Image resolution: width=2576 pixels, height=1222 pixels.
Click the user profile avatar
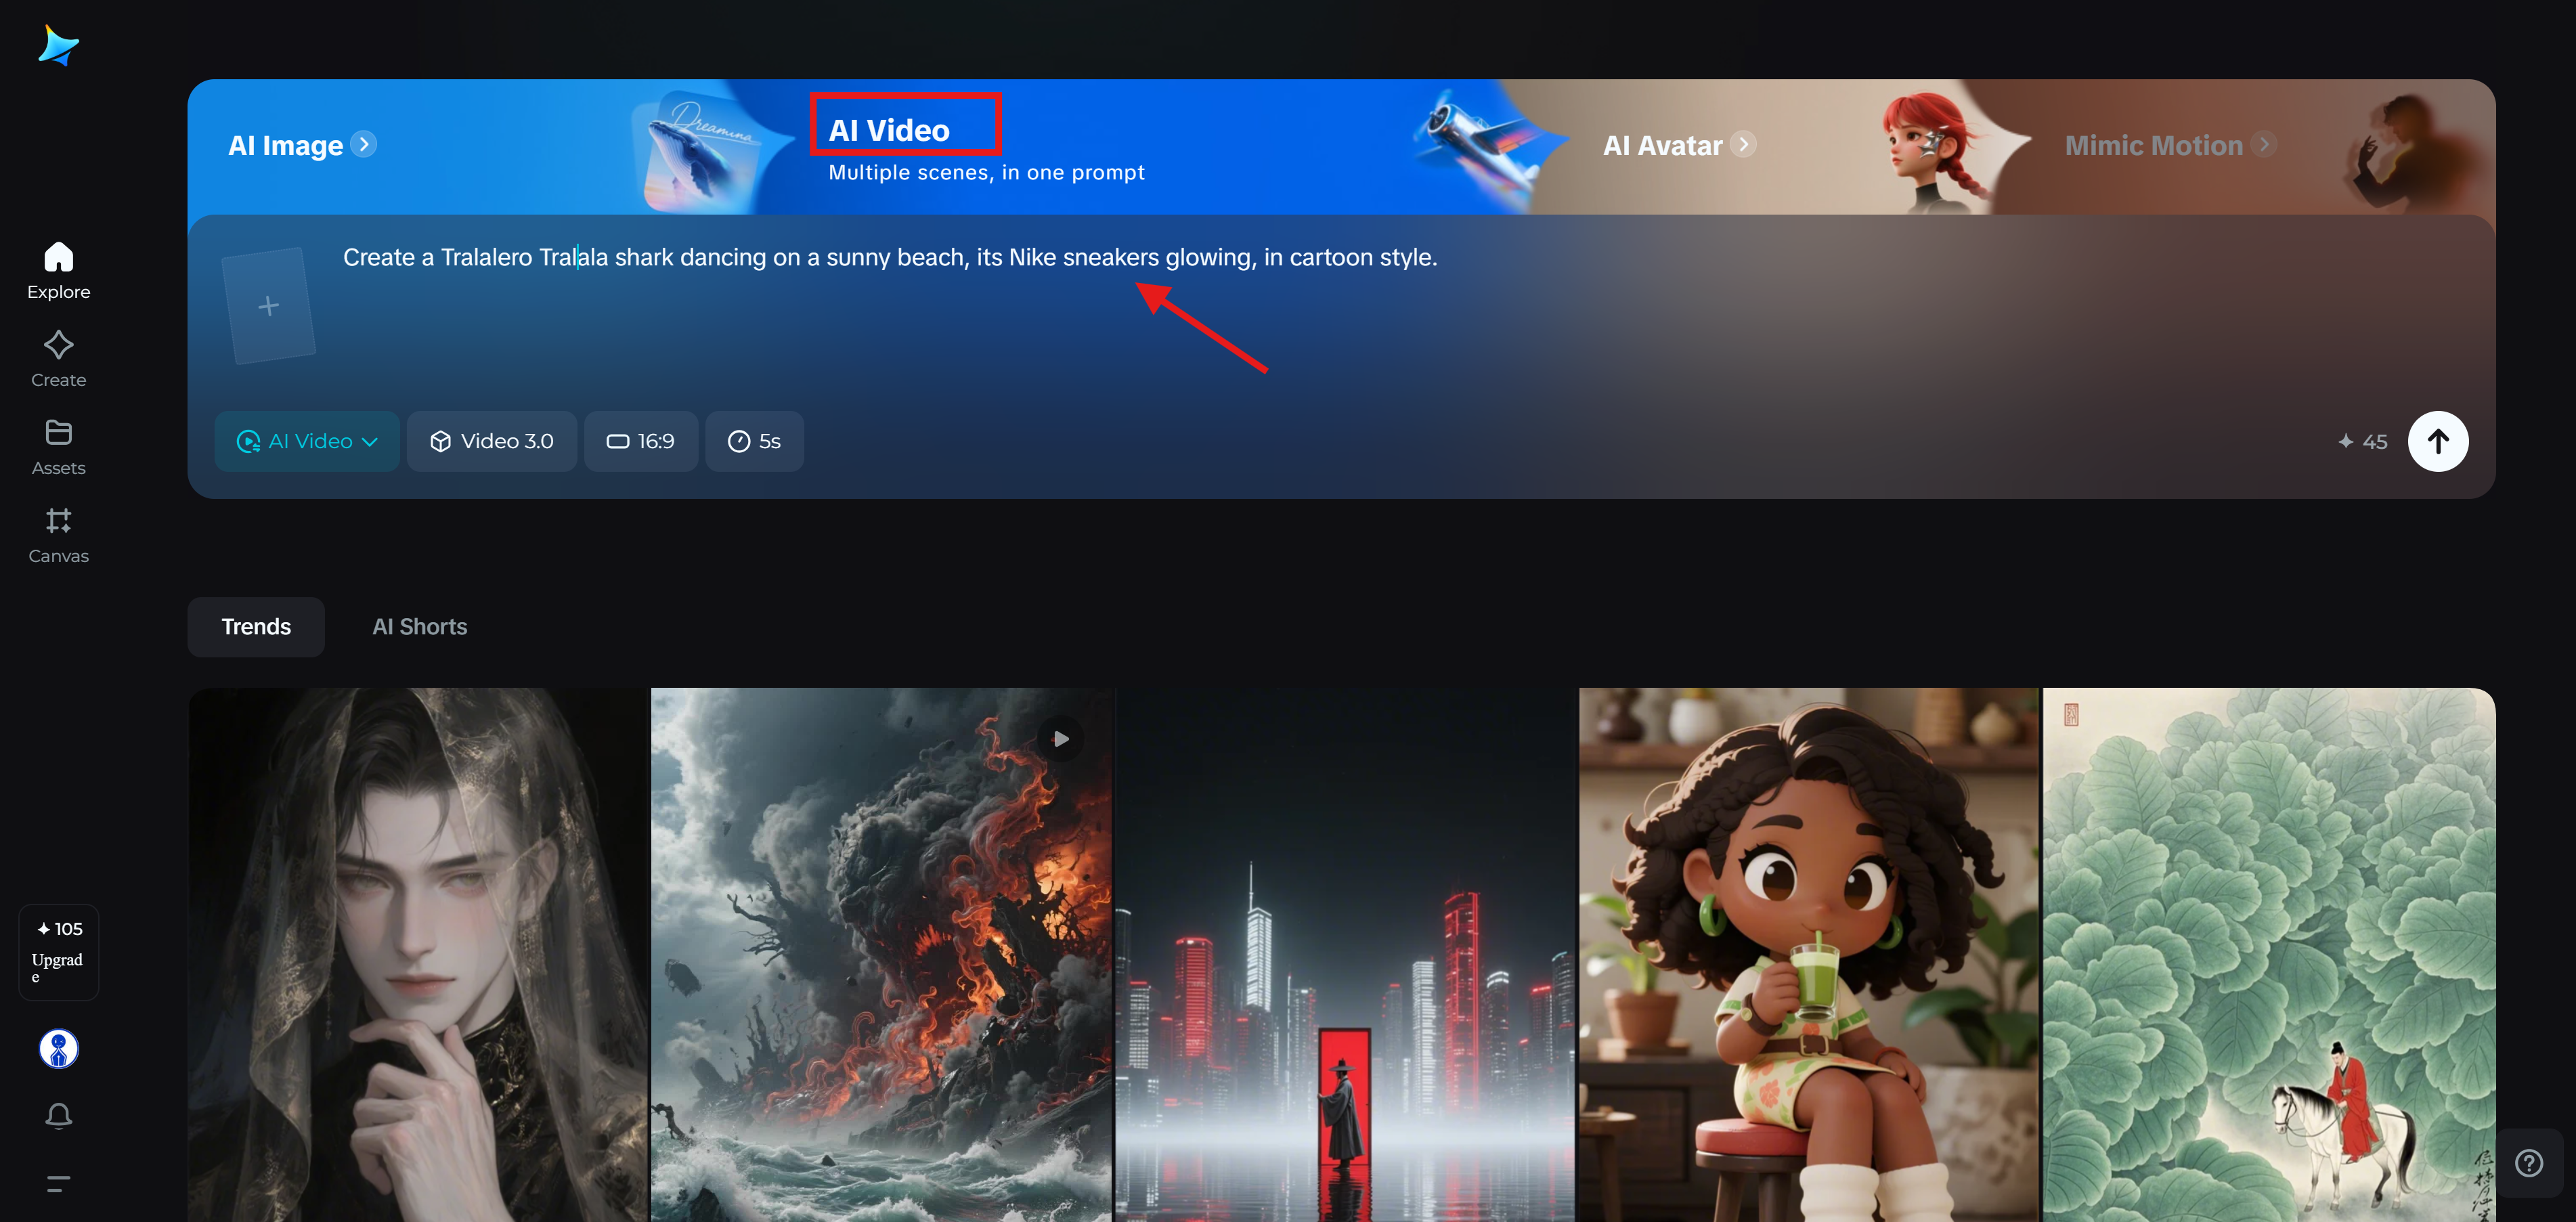coord(58,1048)
